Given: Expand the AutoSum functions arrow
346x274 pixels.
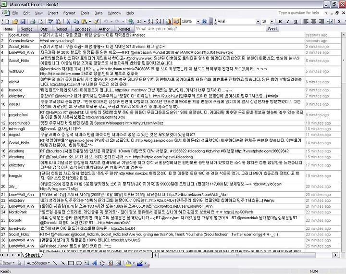Looking at the screenshot, I should [x=145, y=22].
